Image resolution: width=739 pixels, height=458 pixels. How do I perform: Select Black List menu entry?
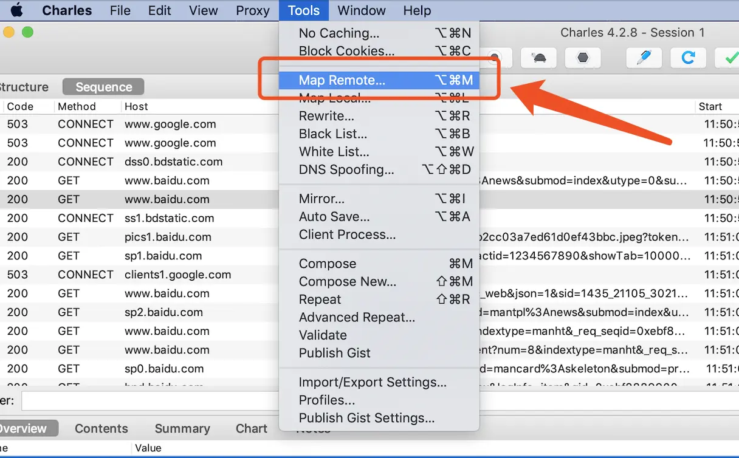tap(379, 134)
